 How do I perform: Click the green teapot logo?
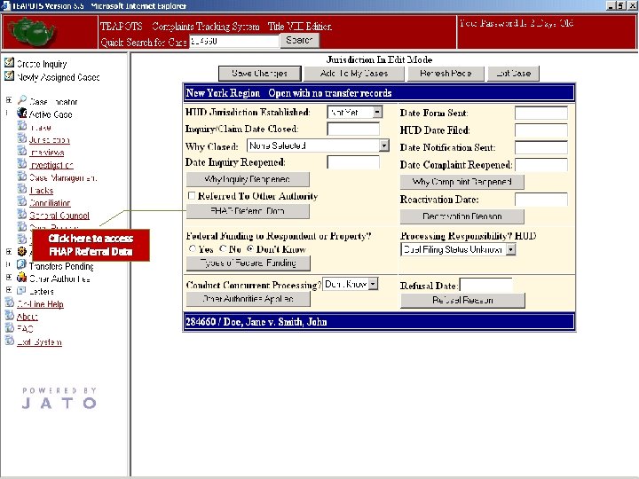tap(32, 32)
